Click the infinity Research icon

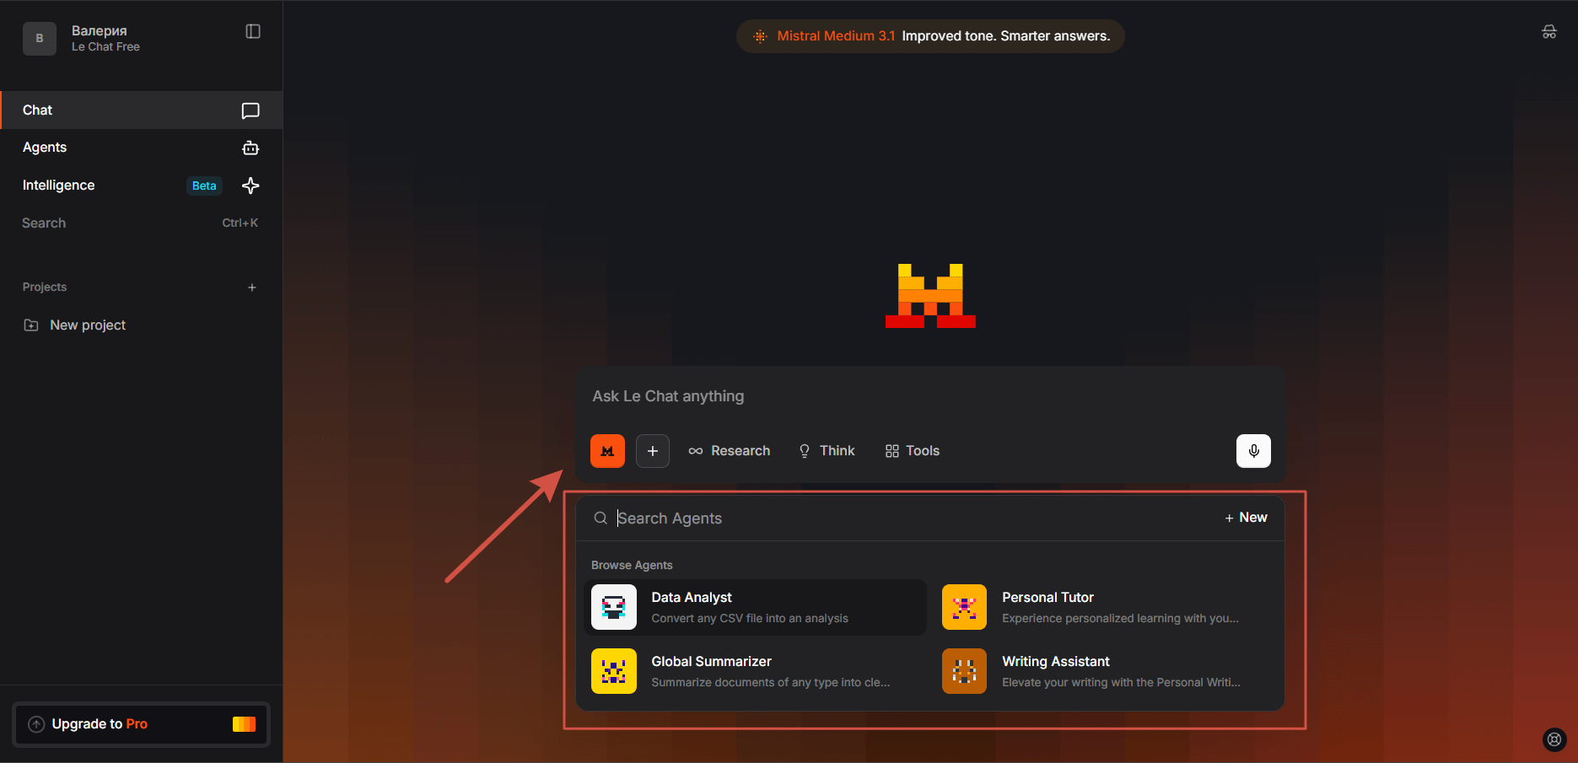pos(696,451)
